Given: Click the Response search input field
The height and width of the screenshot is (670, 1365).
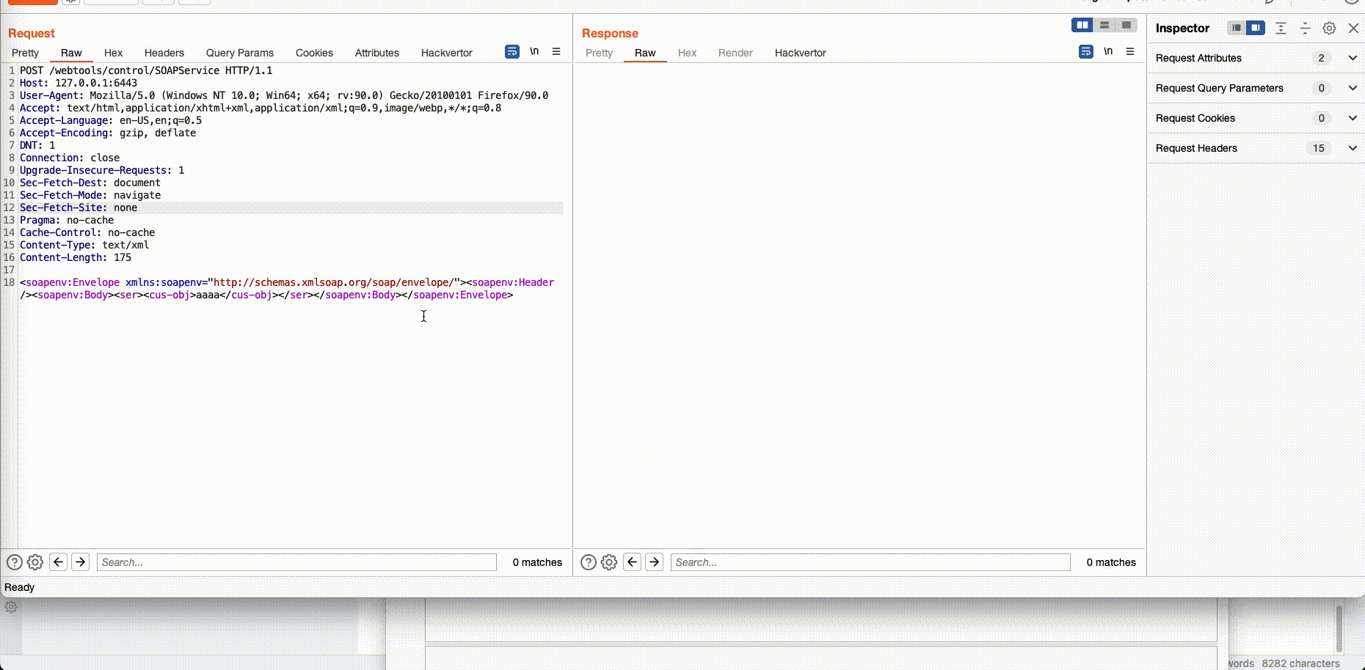Looking at the screenshot, I should pyautogui.click(x=870, y=562).
